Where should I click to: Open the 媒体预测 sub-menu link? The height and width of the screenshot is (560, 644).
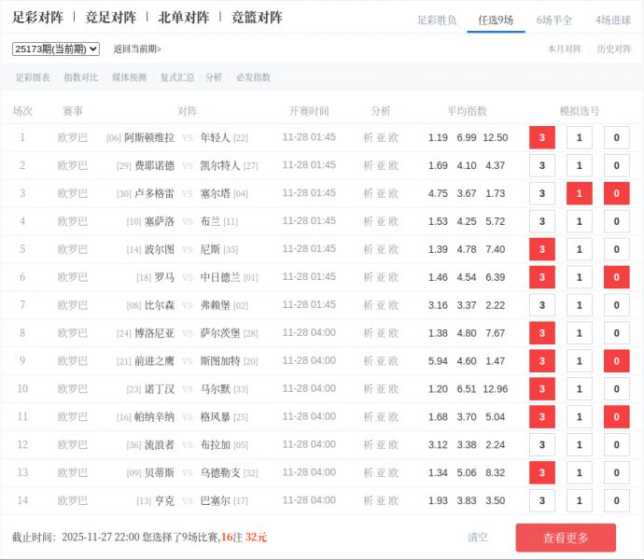coord(129,77)
